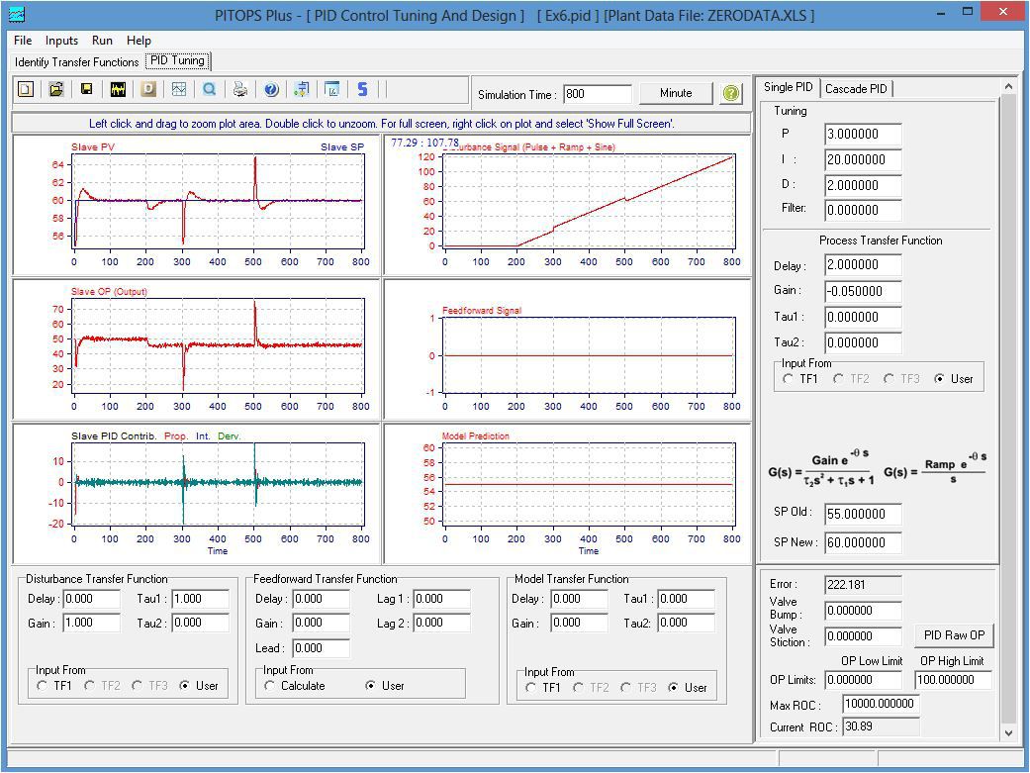Click the Feedforward Lag 1 field
Screen dimensions: 1030x773
[441, 599]
